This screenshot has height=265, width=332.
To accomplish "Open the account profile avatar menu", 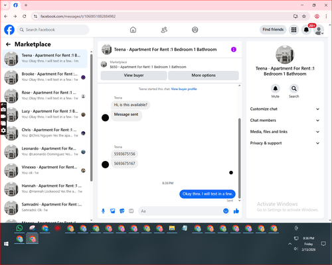I will tap(319, 30).
